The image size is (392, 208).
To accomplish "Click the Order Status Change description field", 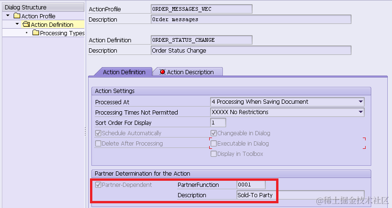I will (251, 50).
